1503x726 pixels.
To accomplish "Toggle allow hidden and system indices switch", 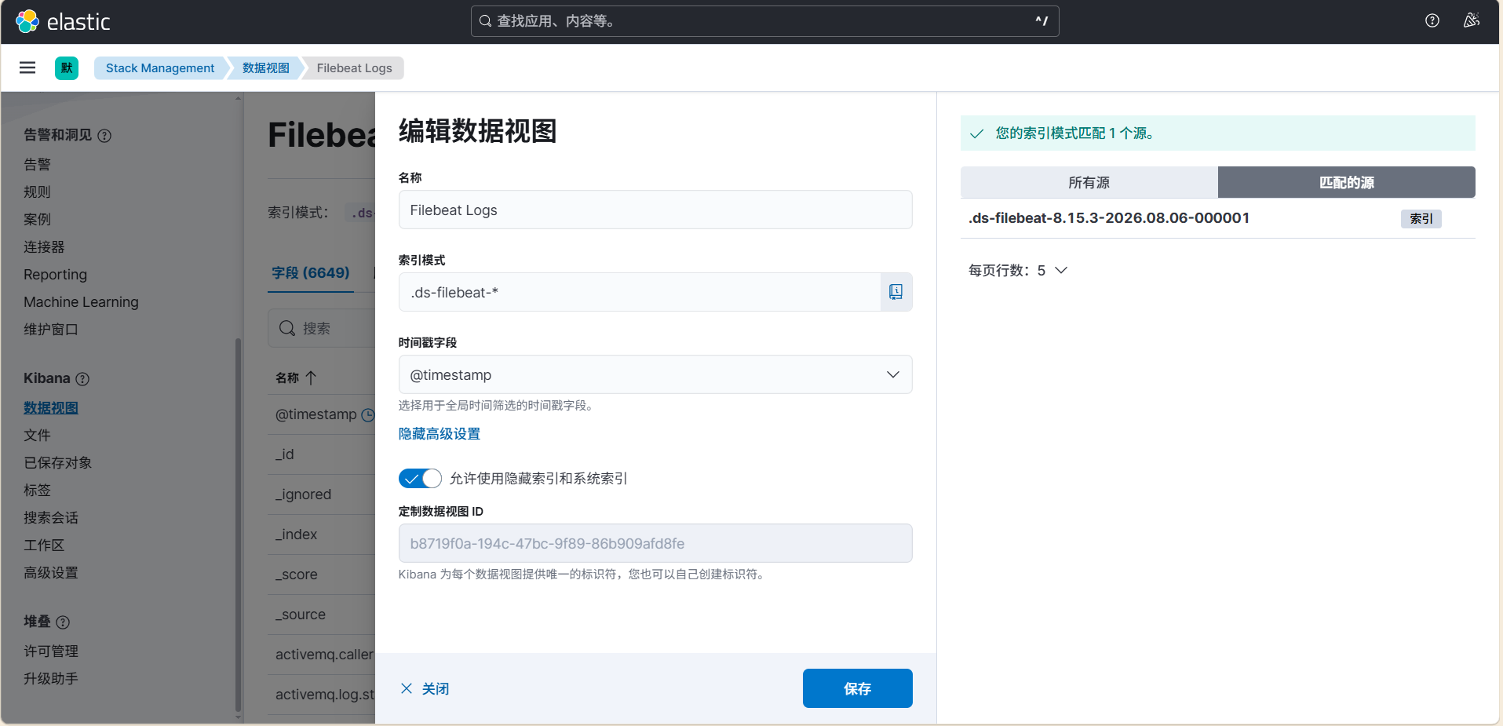I will (420, 478).
